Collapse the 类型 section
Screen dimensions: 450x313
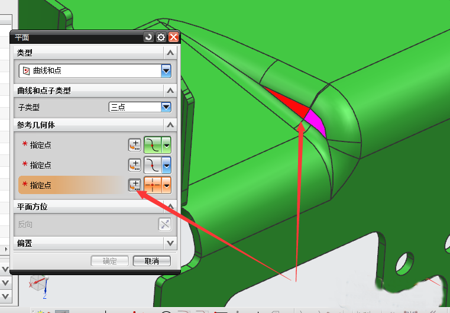point(170,53)
